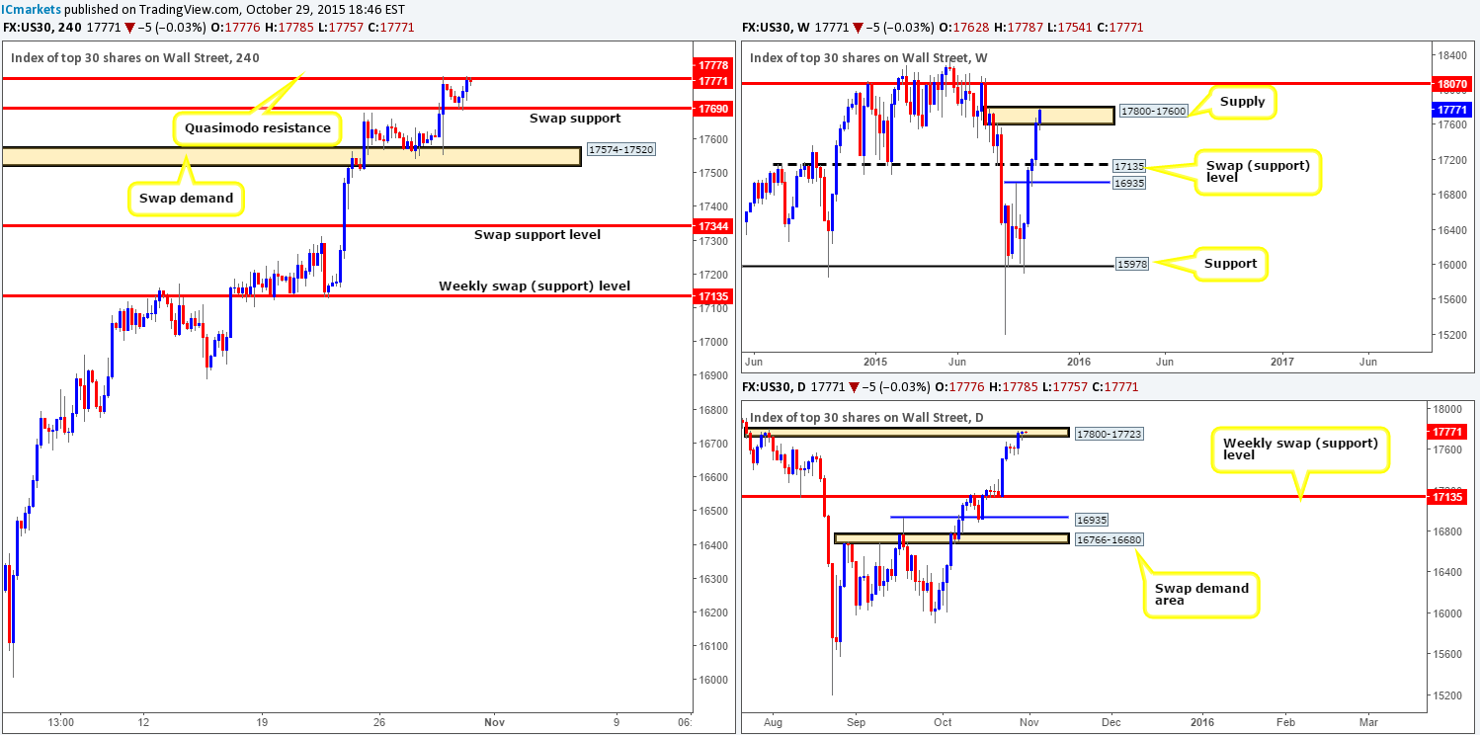The image size is (1480, 735).
Task: Click the 16766-16680 zone label
Action: (x=1110, y=539)
